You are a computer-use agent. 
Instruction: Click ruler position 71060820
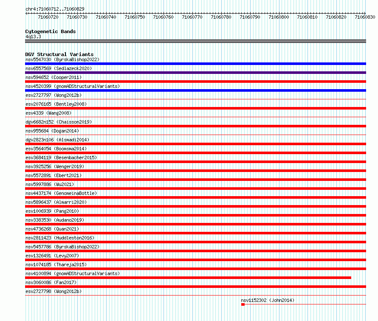pos(336,17)
